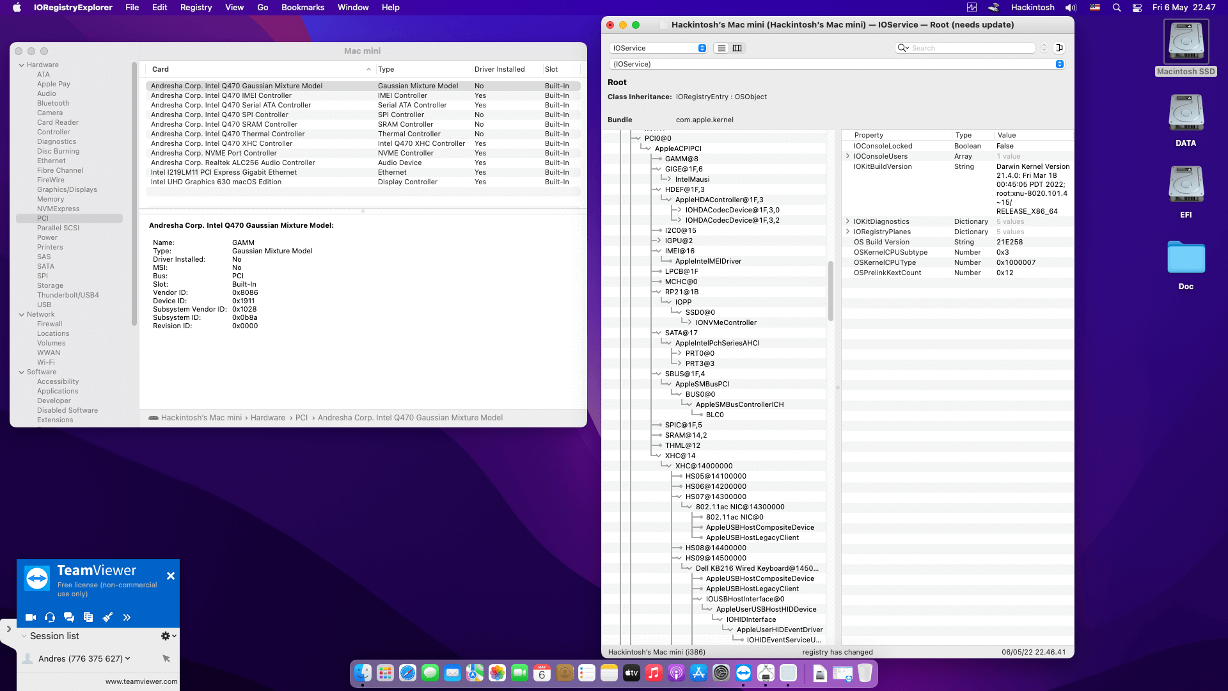Screen dimensions: 1228x691
Task: Open the (IOService) class path dropdown
Action: tap(837, 64)
